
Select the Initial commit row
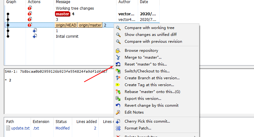click(x=67, y=37)
